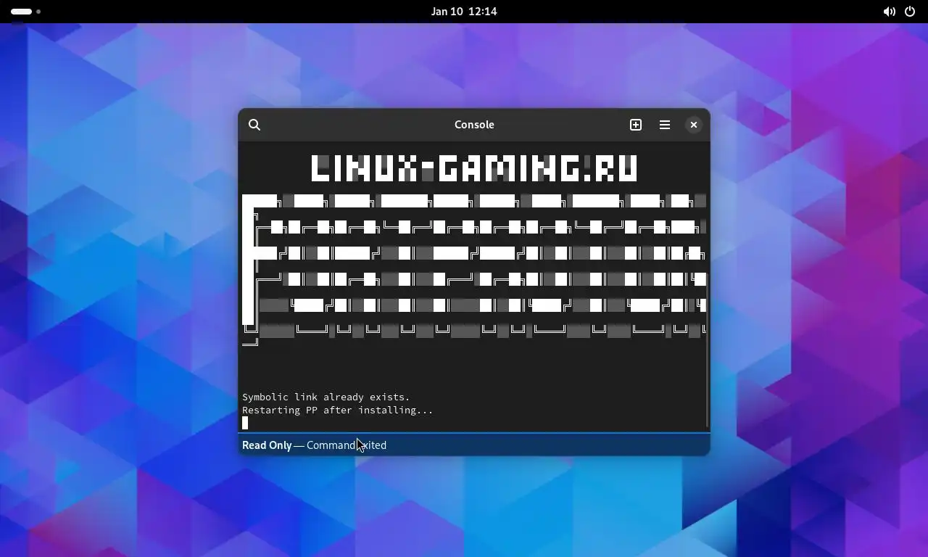Click the terminal cursor block

coord(245,423)
